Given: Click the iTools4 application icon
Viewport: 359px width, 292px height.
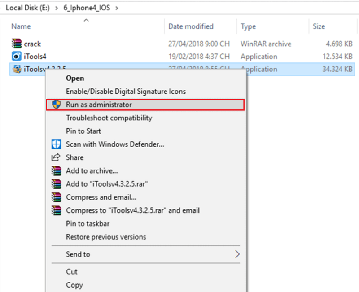Looking at the screenshot, I should point(17,57).
